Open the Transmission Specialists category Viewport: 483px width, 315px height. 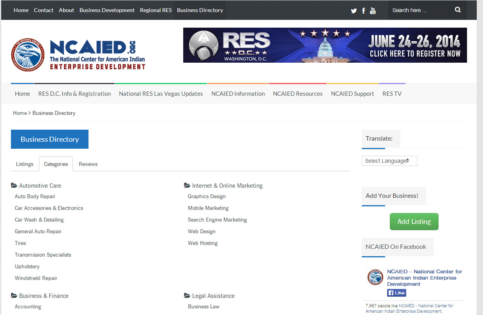(x=43, y=255)
